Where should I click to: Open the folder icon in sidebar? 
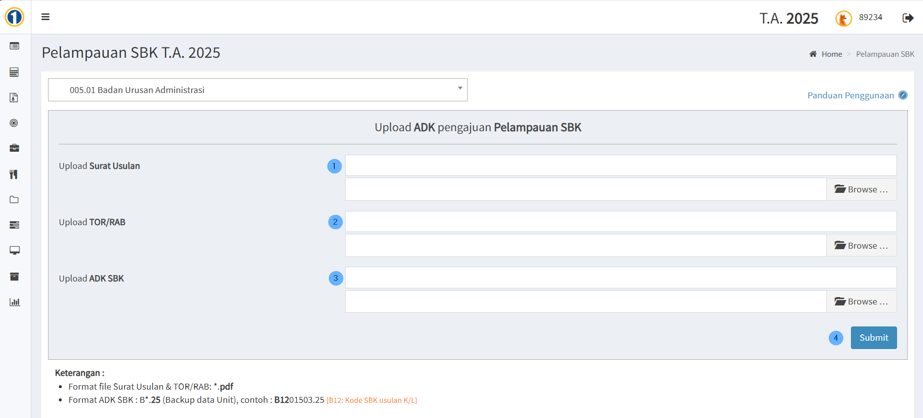14,200
